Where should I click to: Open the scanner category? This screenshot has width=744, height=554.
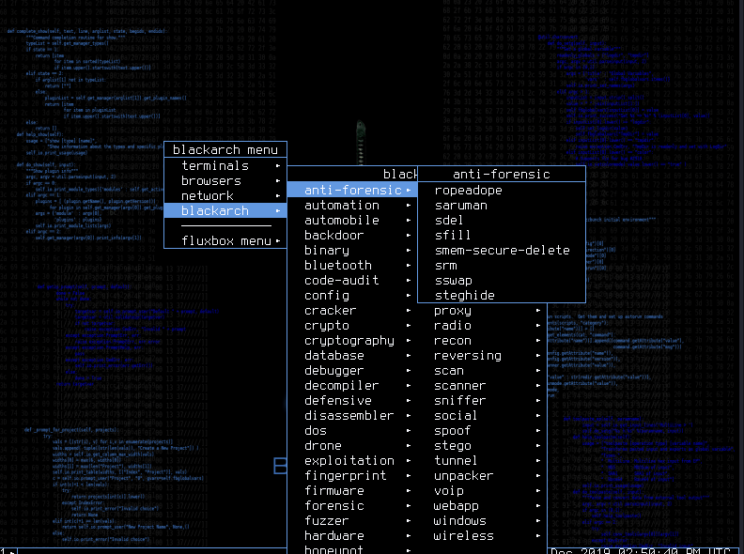point(482,386)
